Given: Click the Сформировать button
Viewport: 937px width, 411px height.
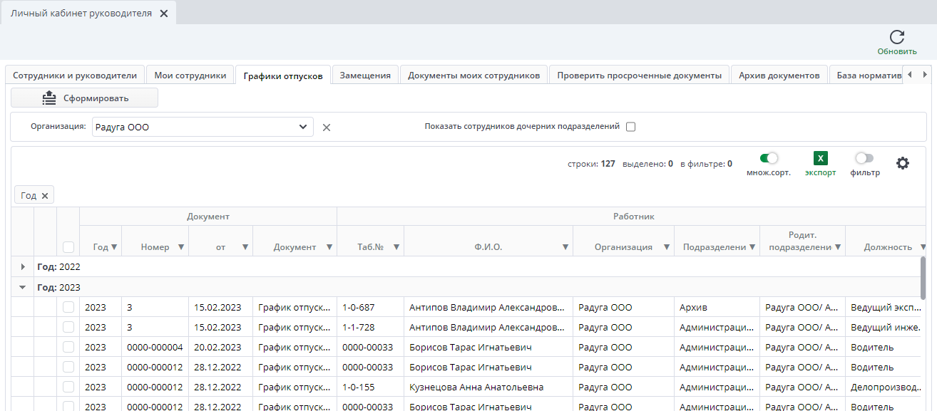Looking at the screenshot, I should (84, 98).
